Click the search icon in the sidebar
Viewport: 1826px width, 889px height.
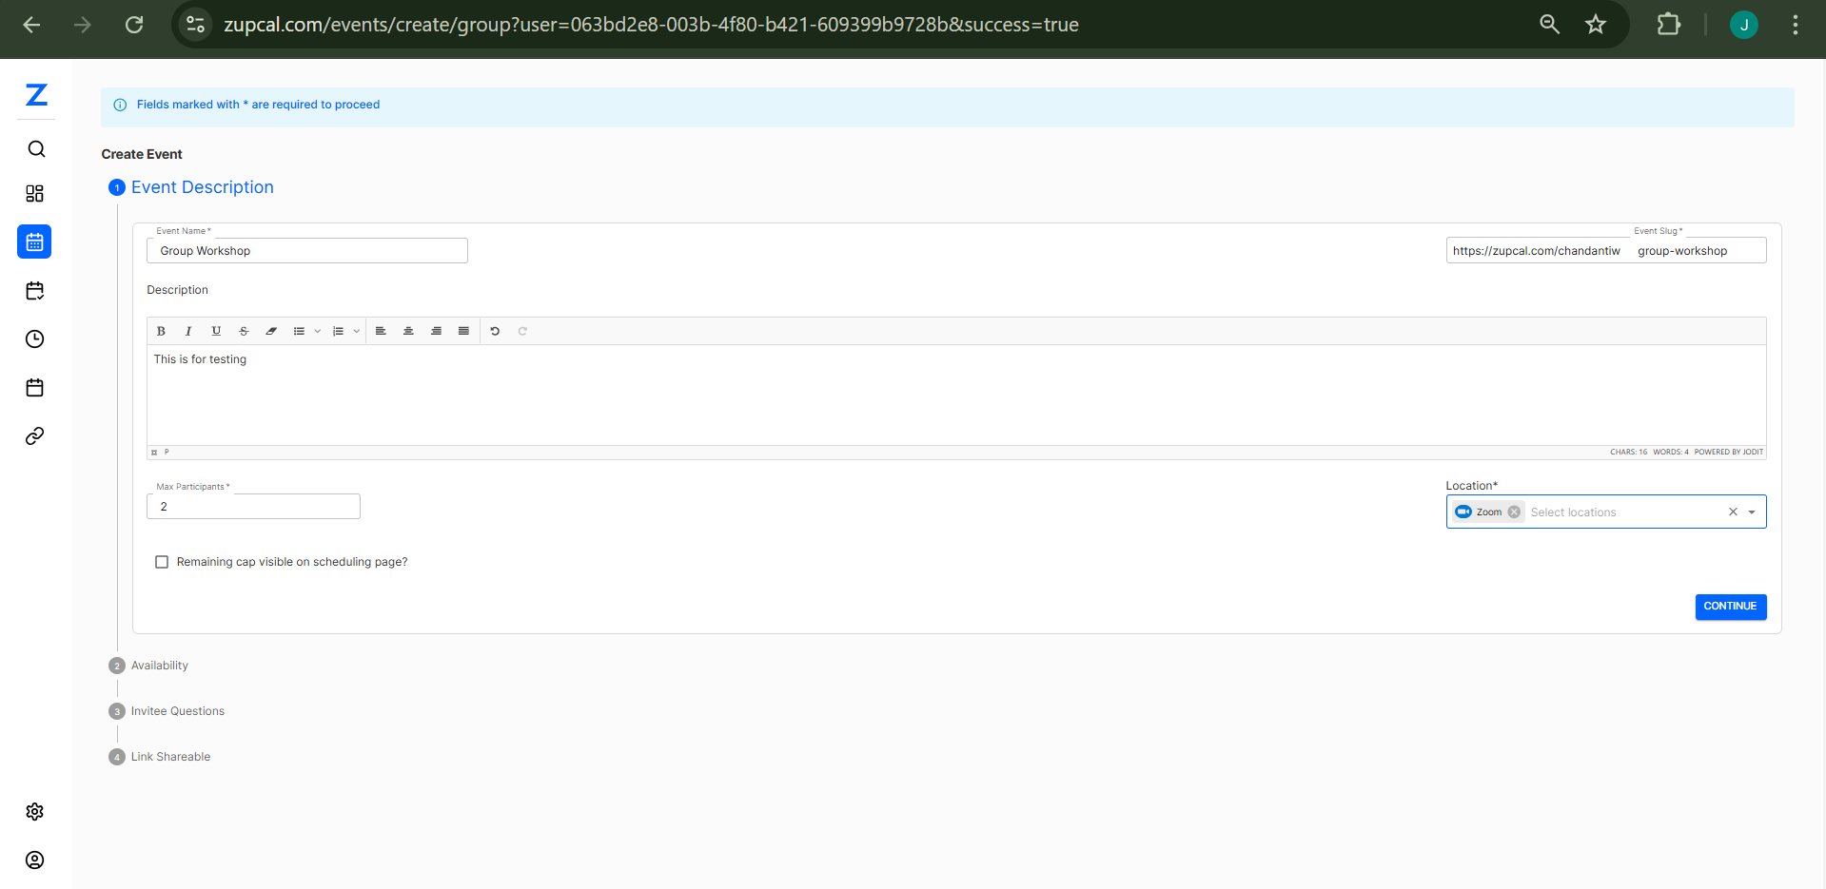click(x=36, y=149)
